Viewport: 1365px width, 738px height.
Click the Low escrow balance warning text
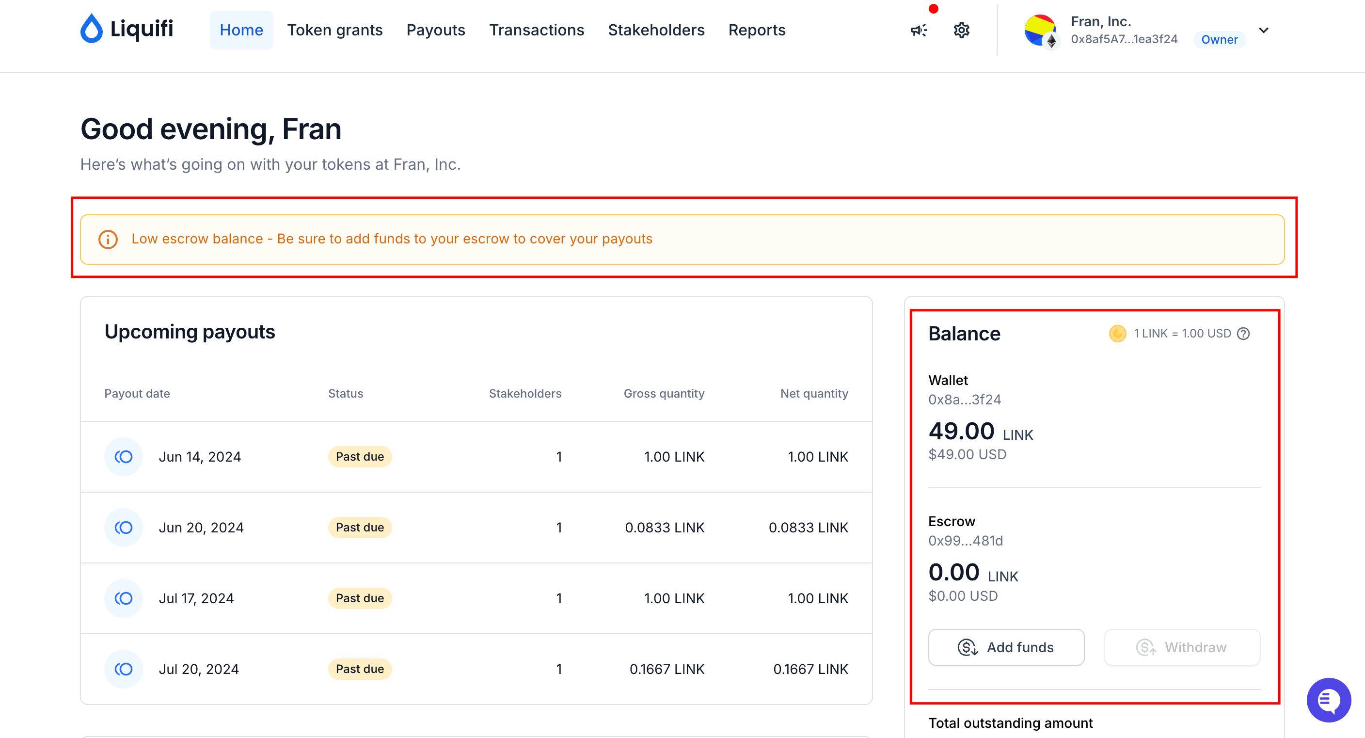point(392,239)
